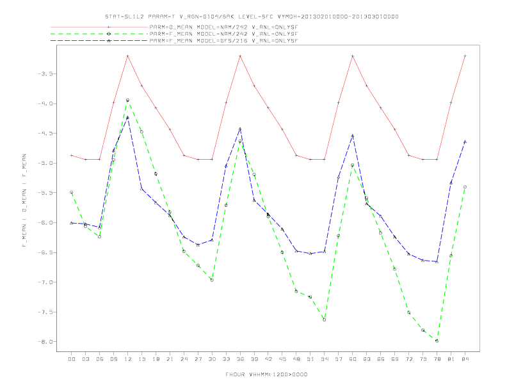
Task: Click the -7.0 y-axis tick label
Action: tap(45, 282)
